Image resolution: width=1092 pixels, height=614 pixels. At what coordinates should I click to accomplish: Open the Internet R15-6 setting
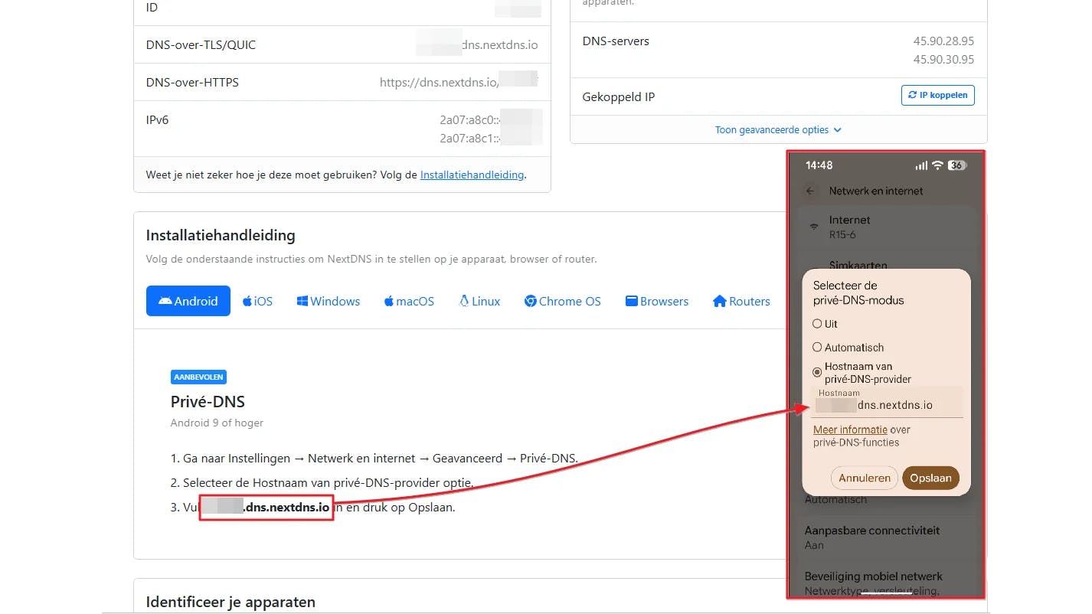point(887,227)
